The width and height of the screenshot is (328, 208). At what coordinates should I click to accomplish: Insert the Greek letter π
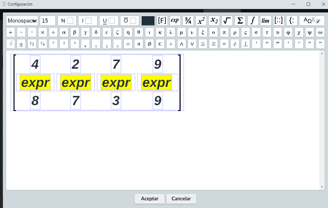(224, 33)
